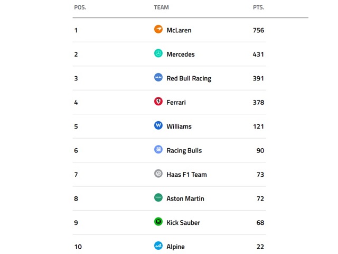Click the Haas F1 Team logo icon
The height and width of the screenshot is (254, 338).
(x=158, y=174)
